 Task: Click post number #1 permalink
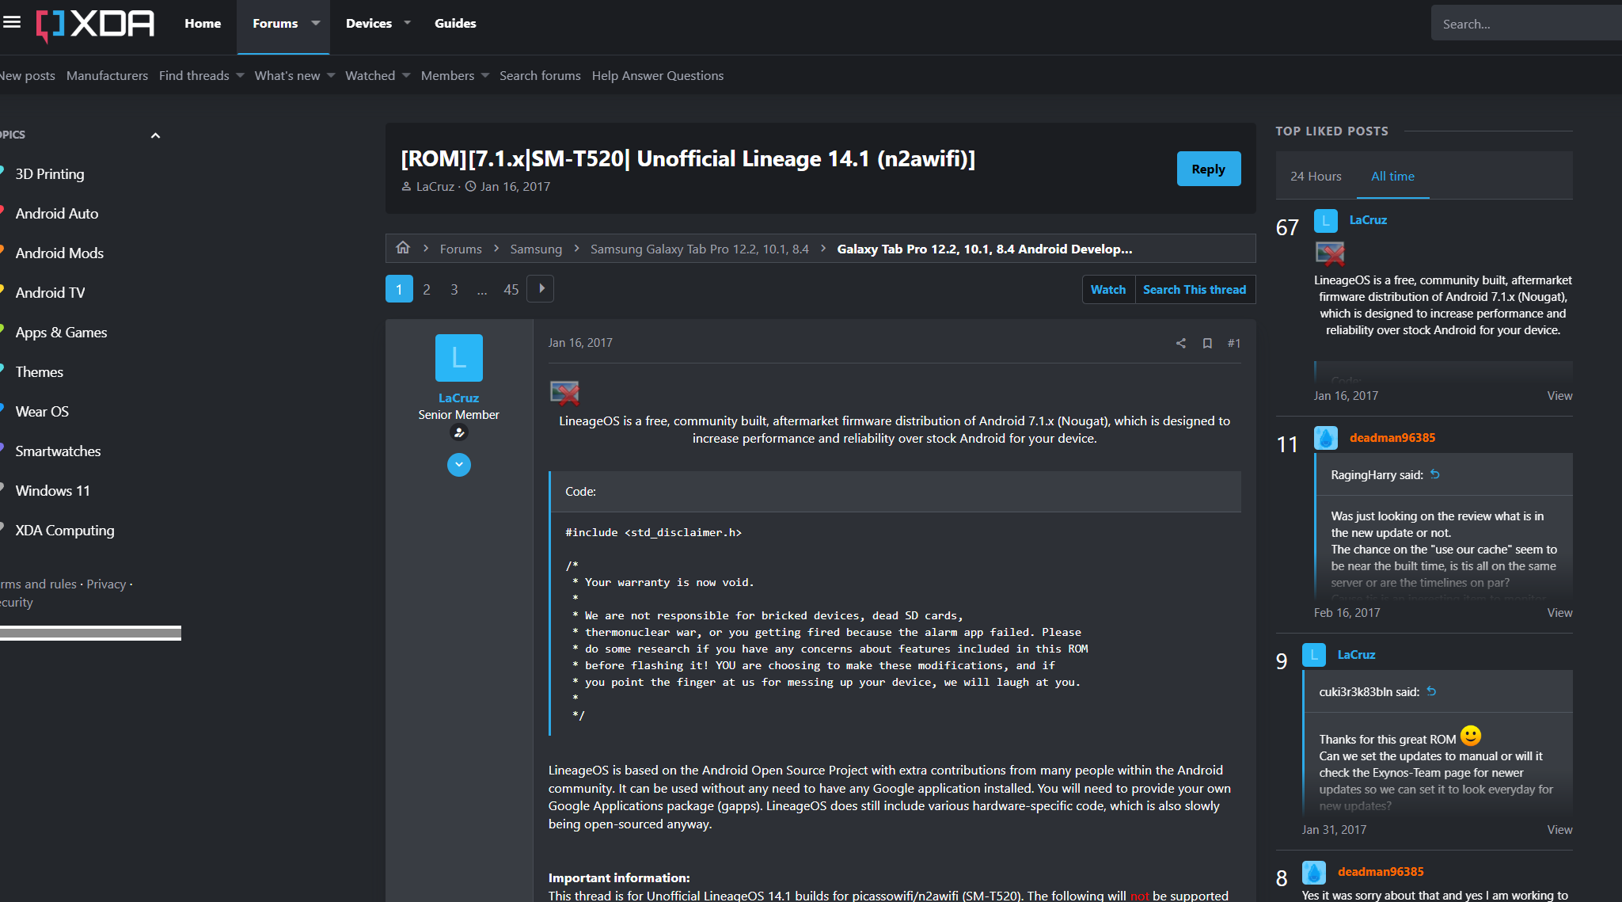tap(1234, 343)
